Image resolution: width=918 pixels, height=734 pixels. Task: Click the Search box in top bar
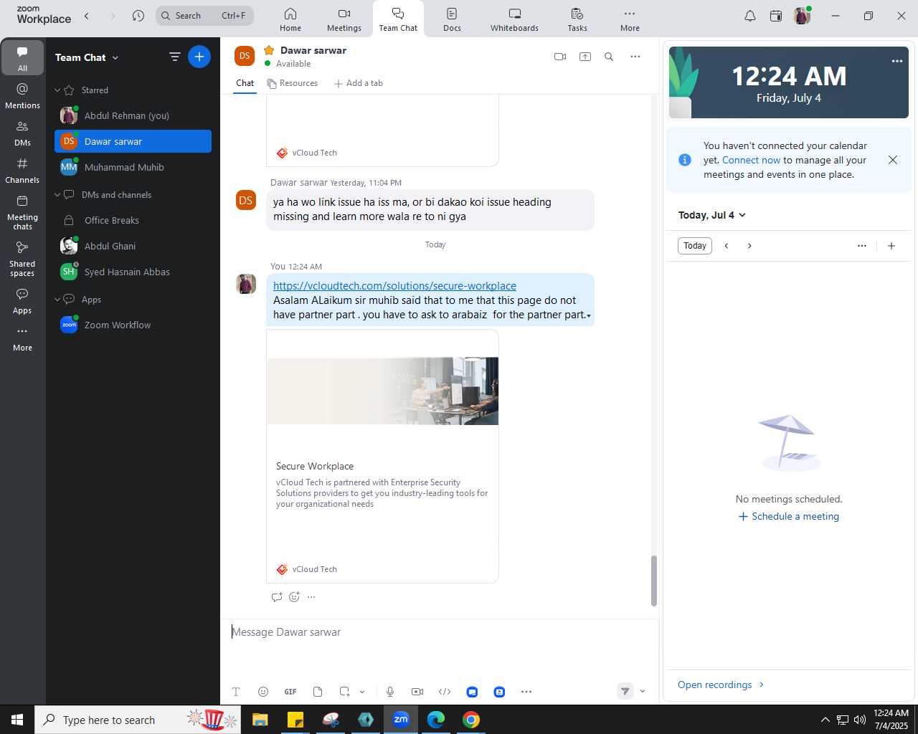205,15
